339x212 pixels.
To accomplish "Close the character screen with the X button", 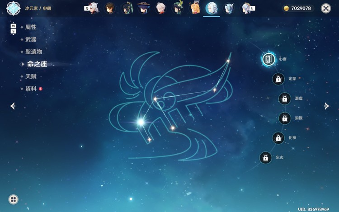I will point(325,9).
